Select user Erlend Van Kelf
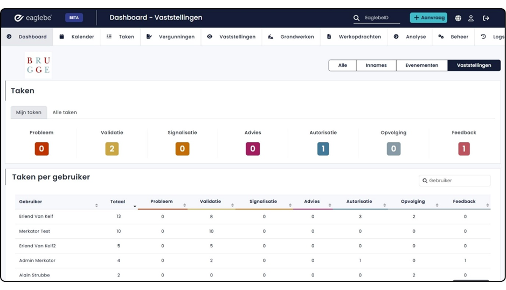 click(x=36, y=216)
